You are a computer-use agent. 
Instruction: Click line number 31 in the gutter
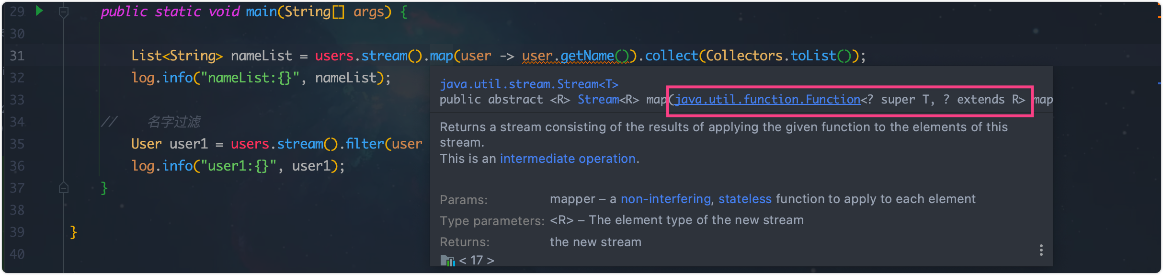(x=17, y=56)
